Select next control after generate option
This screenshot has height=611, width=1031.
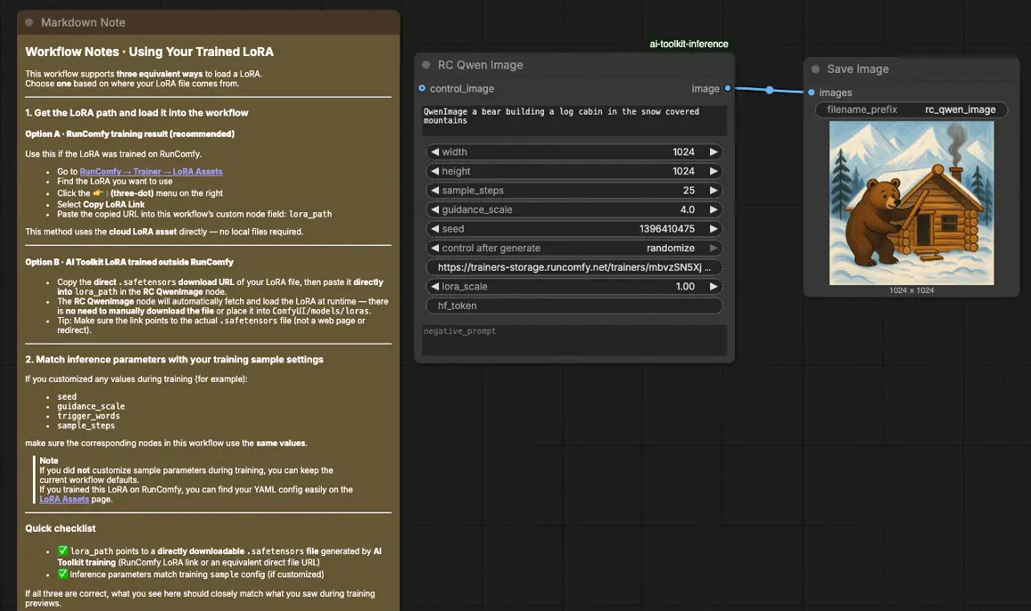pos(713,248)
